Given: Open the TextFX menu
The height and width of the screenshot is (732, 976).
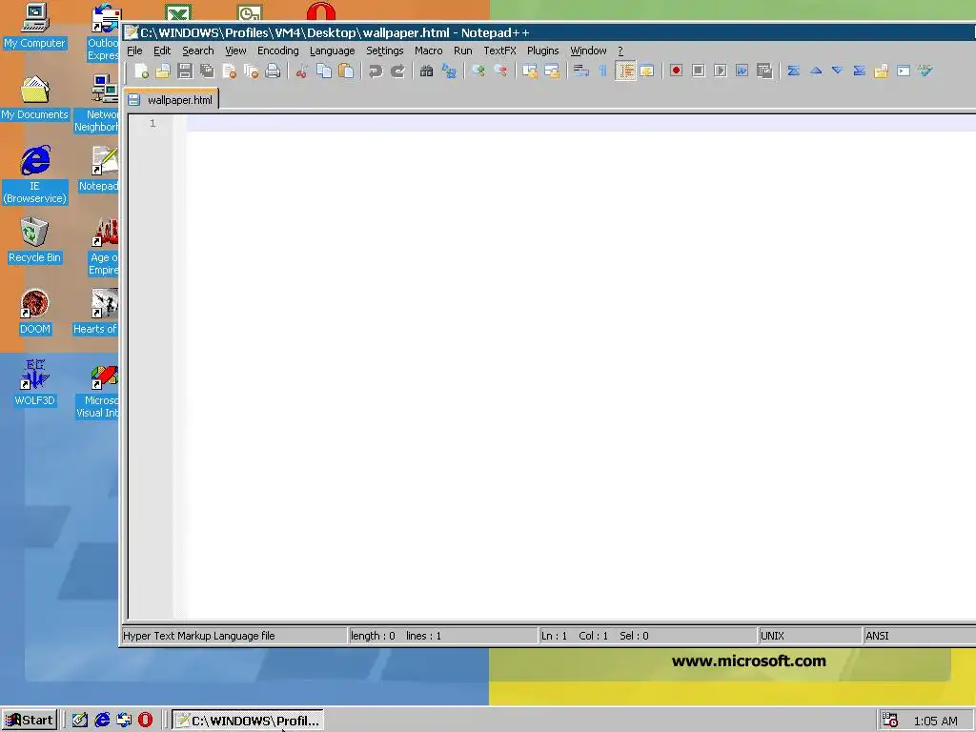Looking at the screenshot, I should coord(499,51).
